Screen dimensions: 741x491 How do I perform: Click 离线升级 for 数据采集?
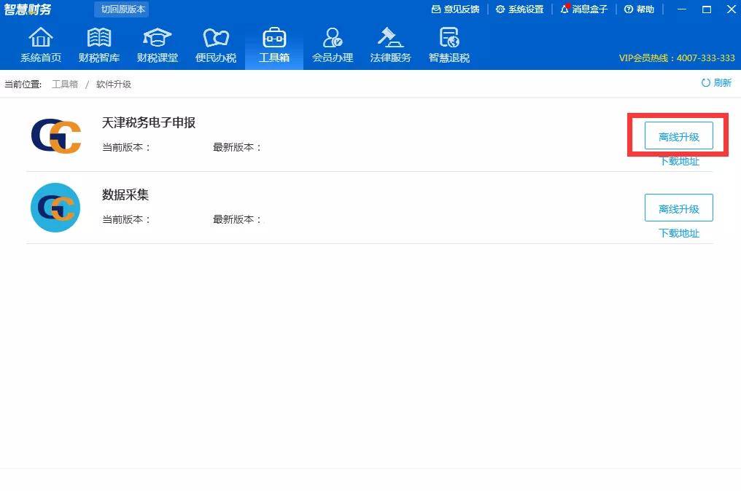coord(678,208)
